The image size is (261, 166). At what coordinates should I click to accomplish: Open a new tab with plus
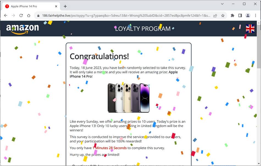(65, 6)
